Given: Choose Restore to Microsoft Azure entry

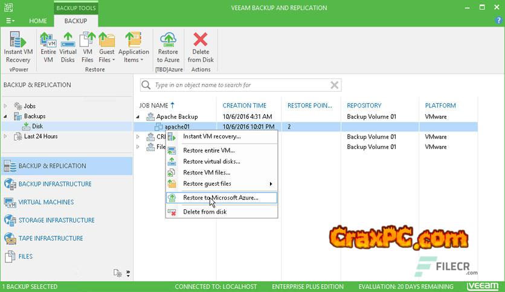Looking at the screenshot, I should [222, 198].
